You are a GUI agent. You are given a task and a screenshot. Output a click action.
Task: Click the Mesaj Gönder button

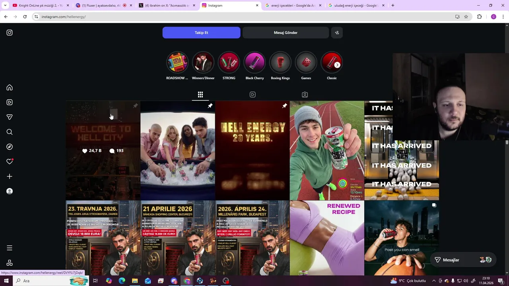point(286,33)
